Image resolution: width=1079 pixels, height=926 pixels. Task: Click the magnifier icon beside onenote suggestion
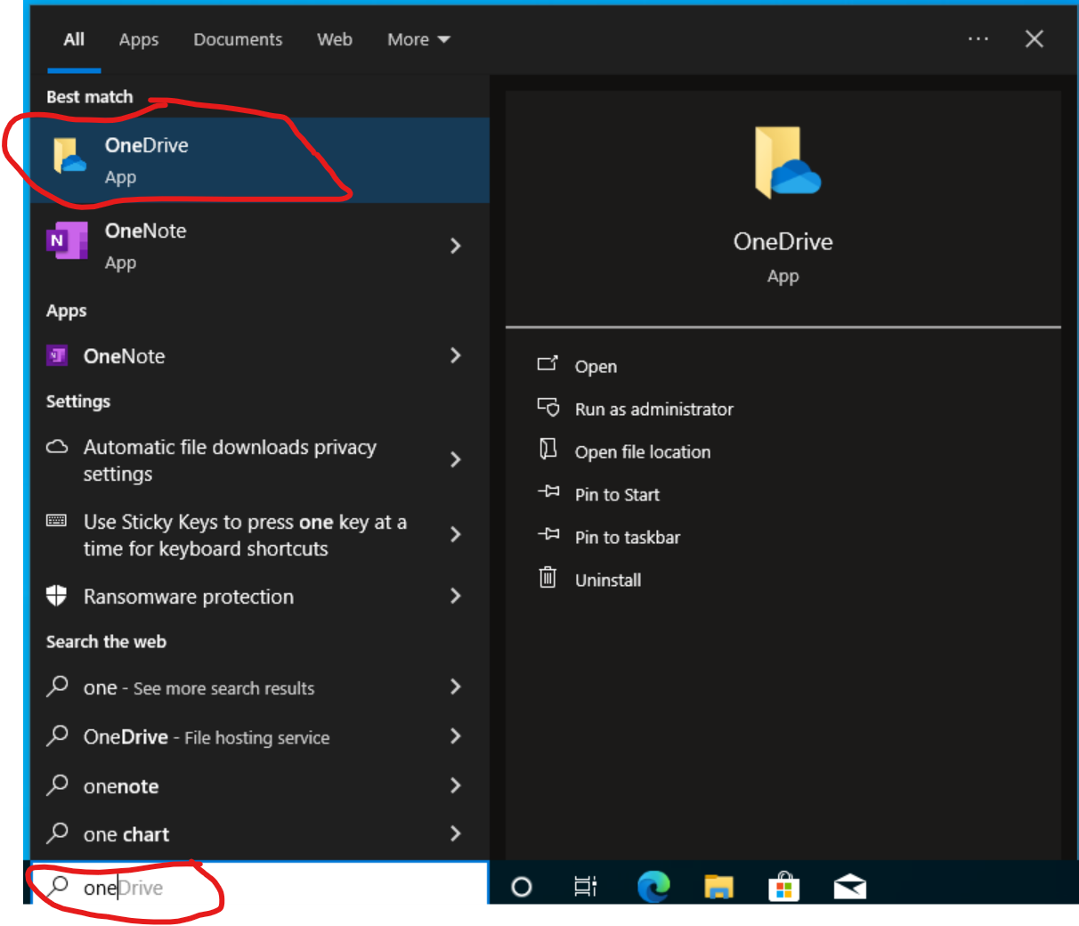(x=58, y=784)
